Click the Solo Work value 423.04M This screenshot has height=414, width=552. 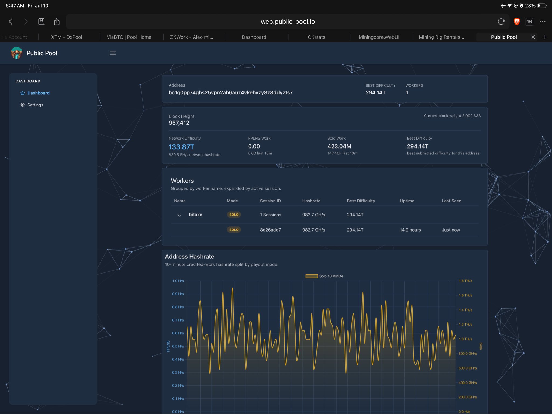tap(339, 146)
